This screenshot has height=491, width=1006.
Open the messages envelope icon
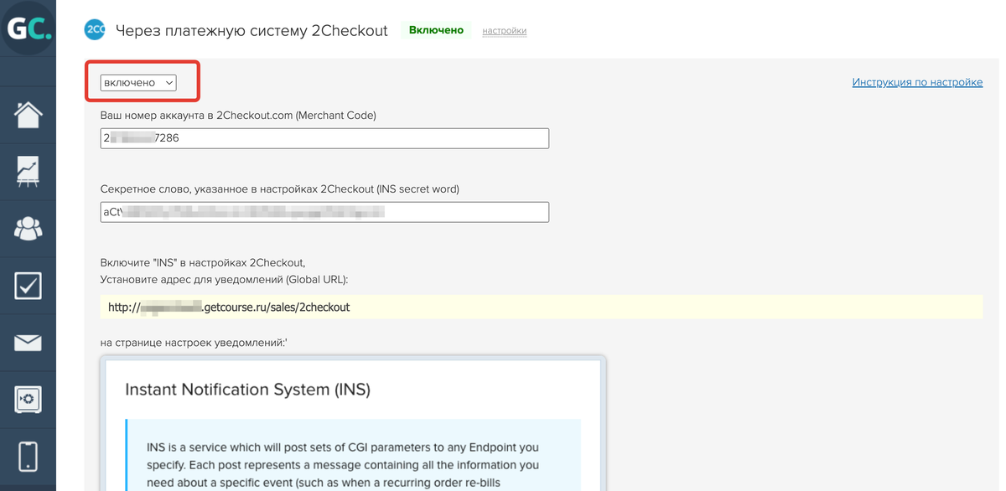(28, 342)
